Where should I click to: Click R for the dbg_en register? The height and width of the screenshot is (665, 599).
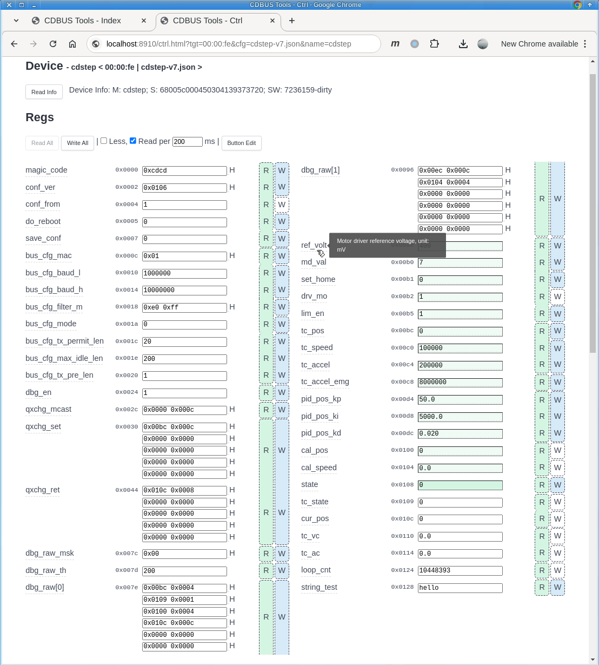coord(266,393)
